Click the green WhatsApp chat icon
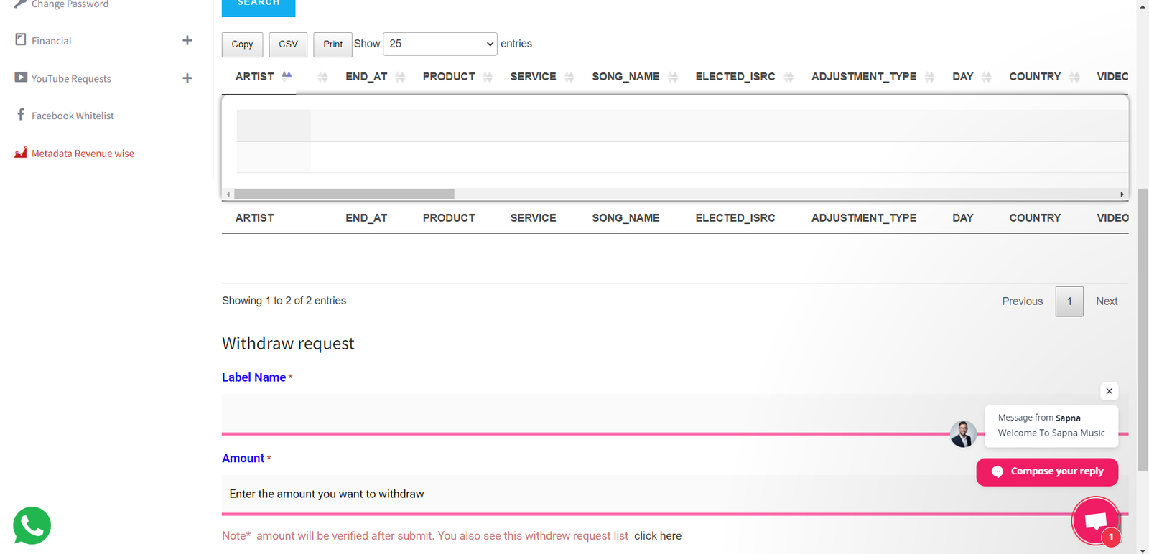Screen dimensions: 1149x554 click(x=32, y=526)
